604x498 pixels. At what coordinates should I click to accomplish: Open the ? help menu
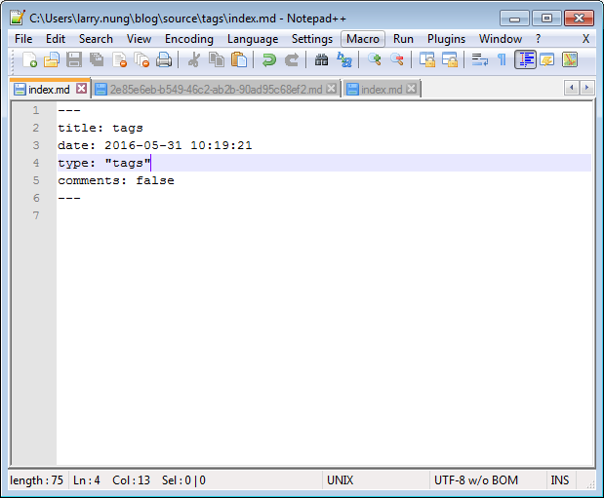[538, 39]
